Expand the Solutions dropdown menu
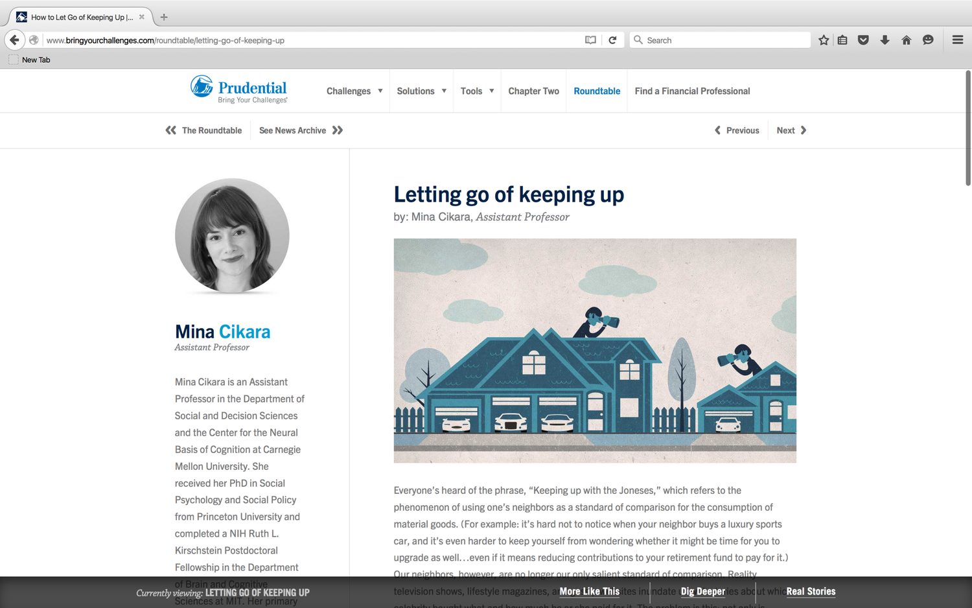 [422, 91]
